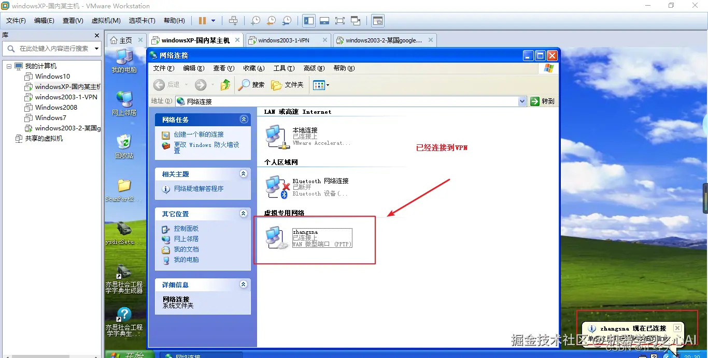Collapse the 网络任务 panel
The image size is (708, 358).
coord(244,120)
